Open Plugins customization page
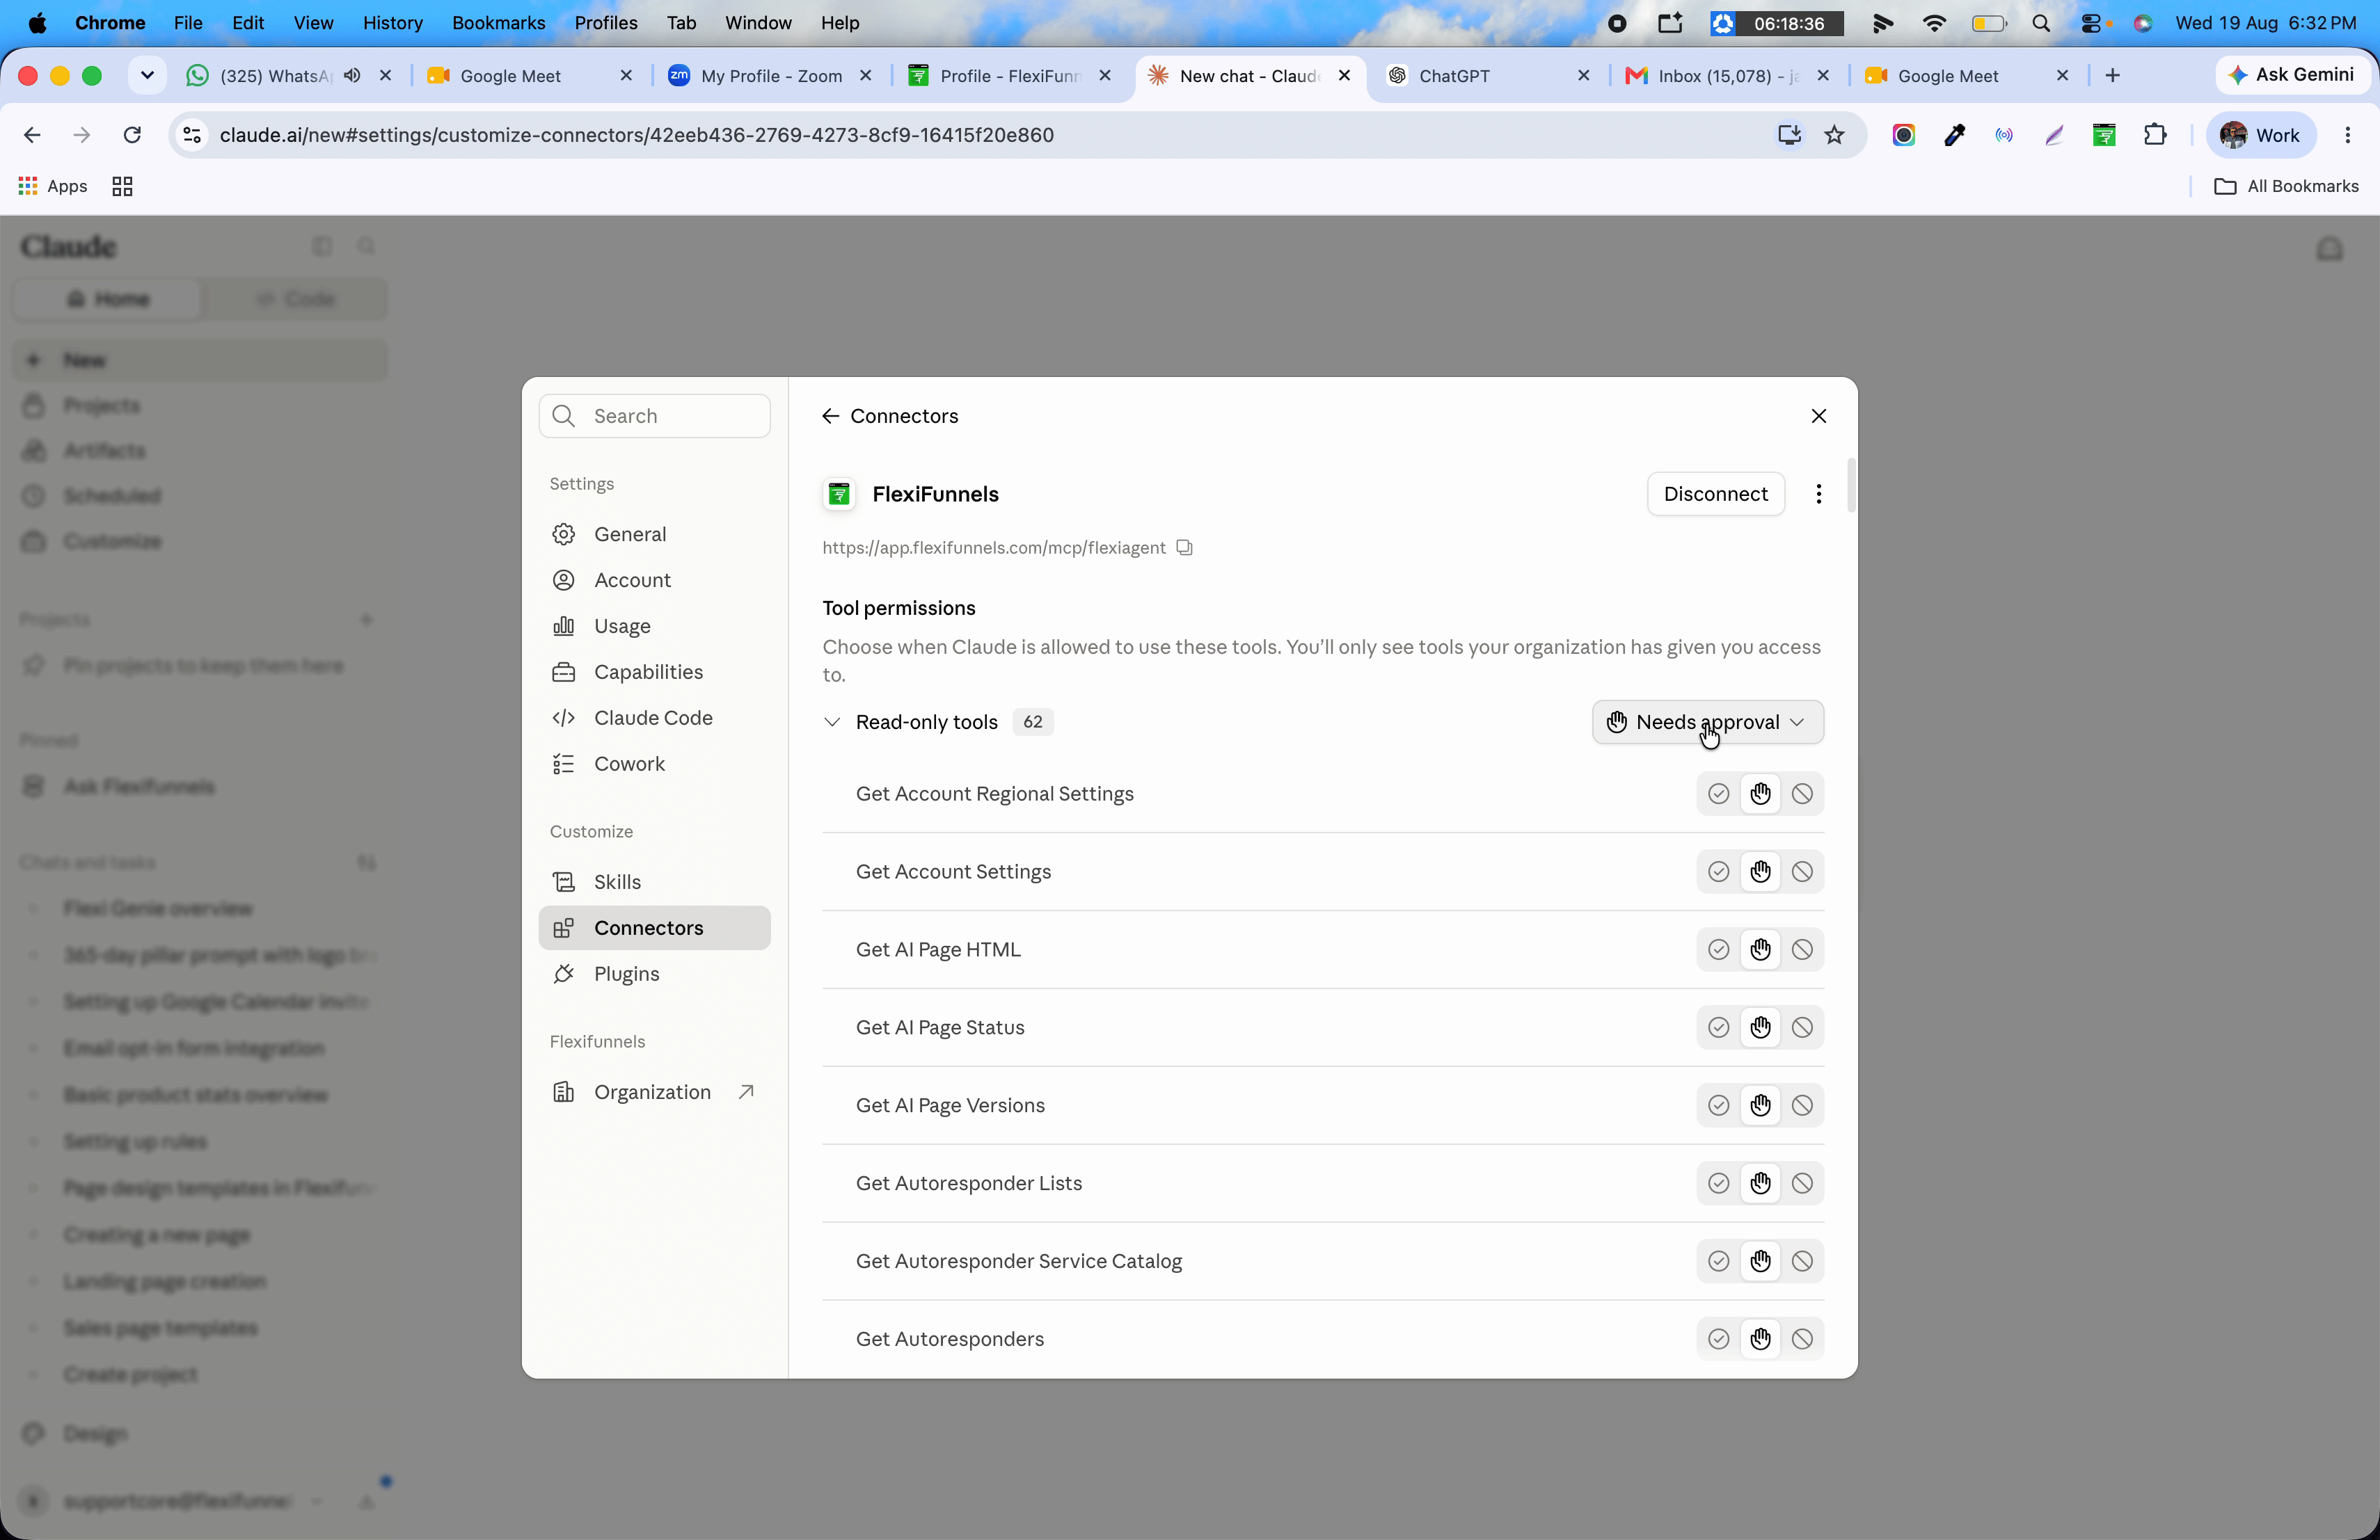The width and height of the screenshot is (2380, 1540). 654,974
